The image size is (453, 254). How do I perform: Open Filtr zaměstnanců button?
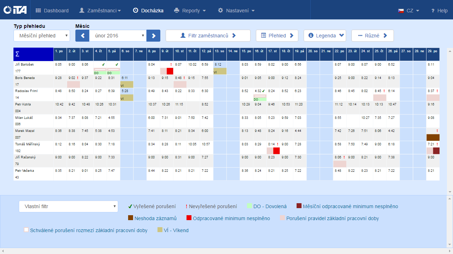point(208,36)
